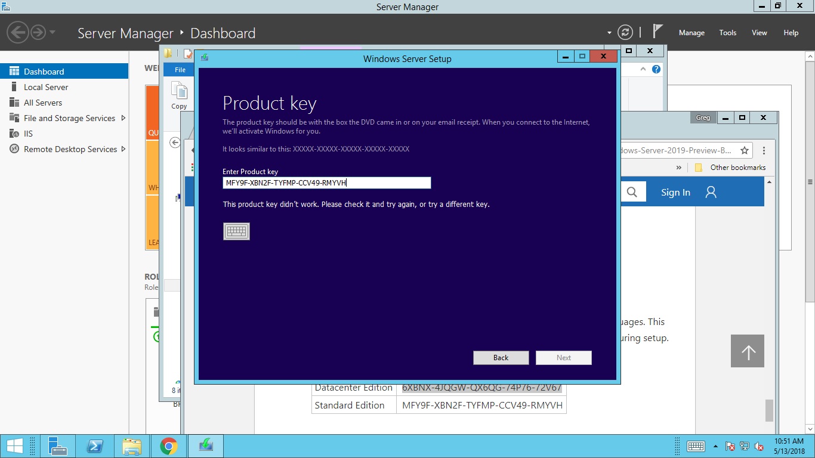Click the search magnifier icon in the browser
This screenshot has width=815, height=458.
pos(631,191)
